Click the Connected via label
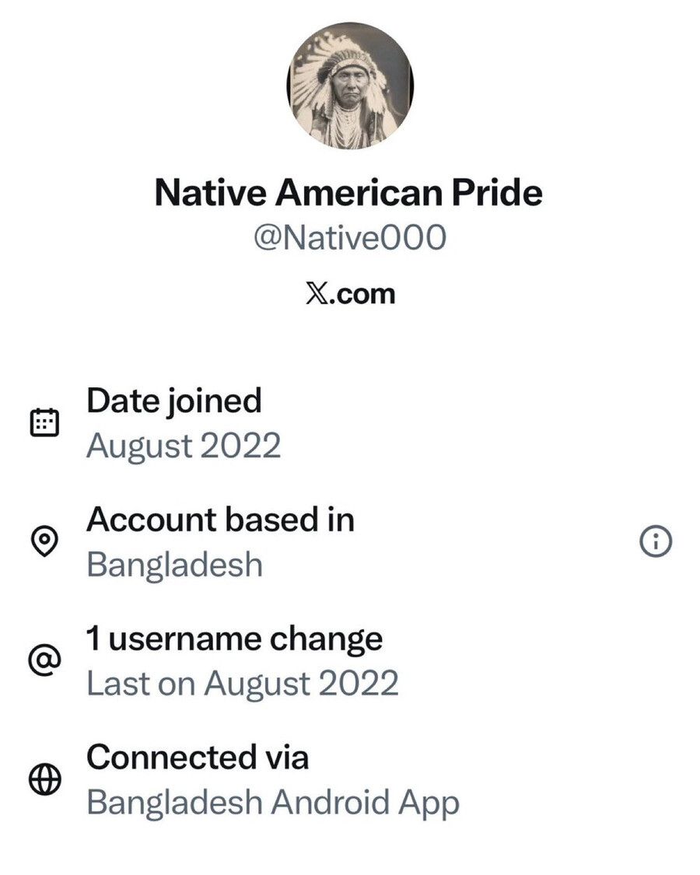 [x=197, y=757]
